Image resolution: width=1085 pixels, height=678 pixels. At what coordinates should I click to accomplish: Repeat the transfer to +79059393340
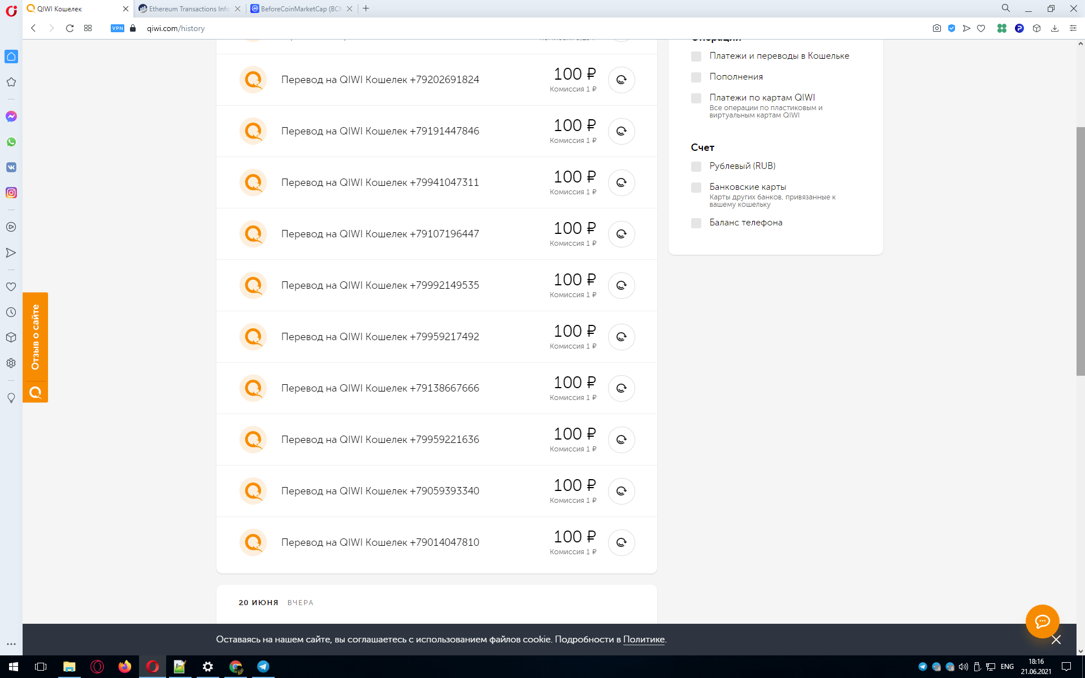621,491
